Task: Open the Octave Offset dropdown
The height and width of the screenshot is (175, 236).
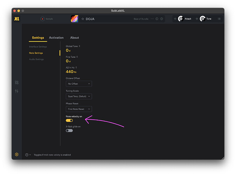Action: (79, 84)
